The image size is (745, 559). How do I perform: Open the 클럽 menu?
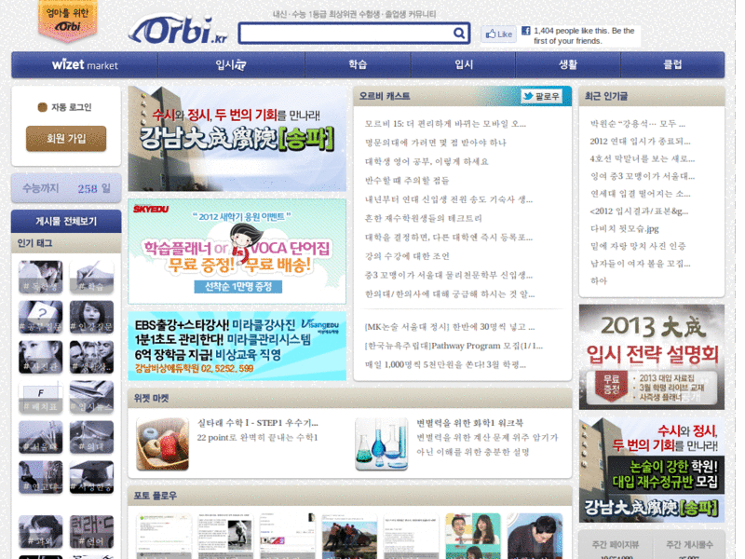pyautogui.click(x=672, y=64)
